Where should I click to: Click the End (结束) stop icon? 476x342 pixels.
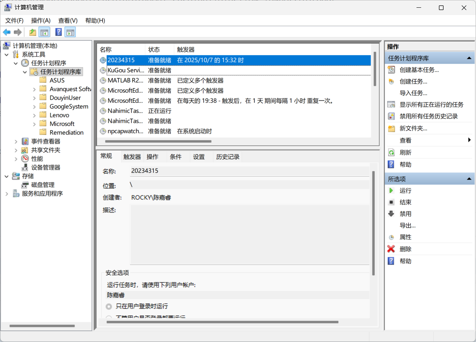pos(391,202)
